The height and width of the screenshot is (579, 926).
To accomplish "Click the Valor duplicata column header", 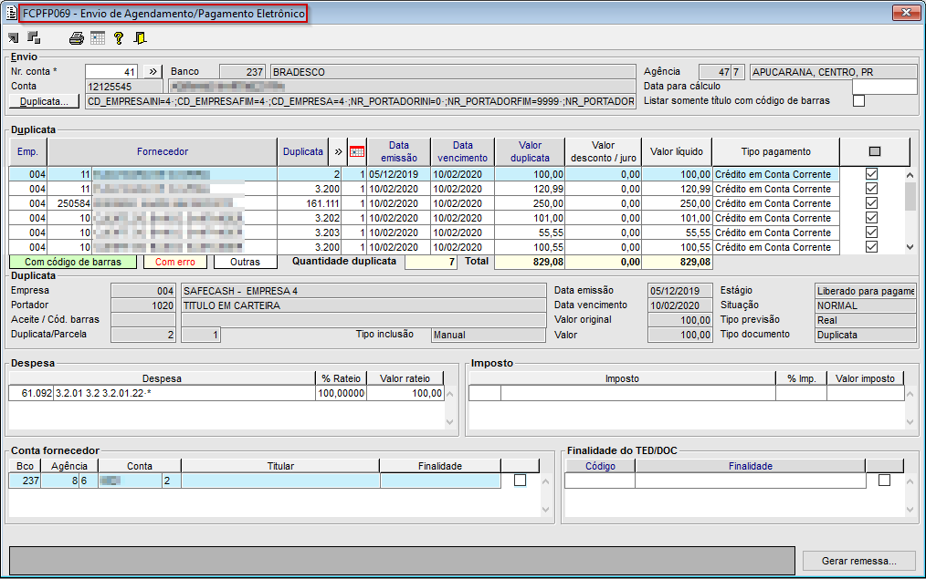I will [530, 151].
